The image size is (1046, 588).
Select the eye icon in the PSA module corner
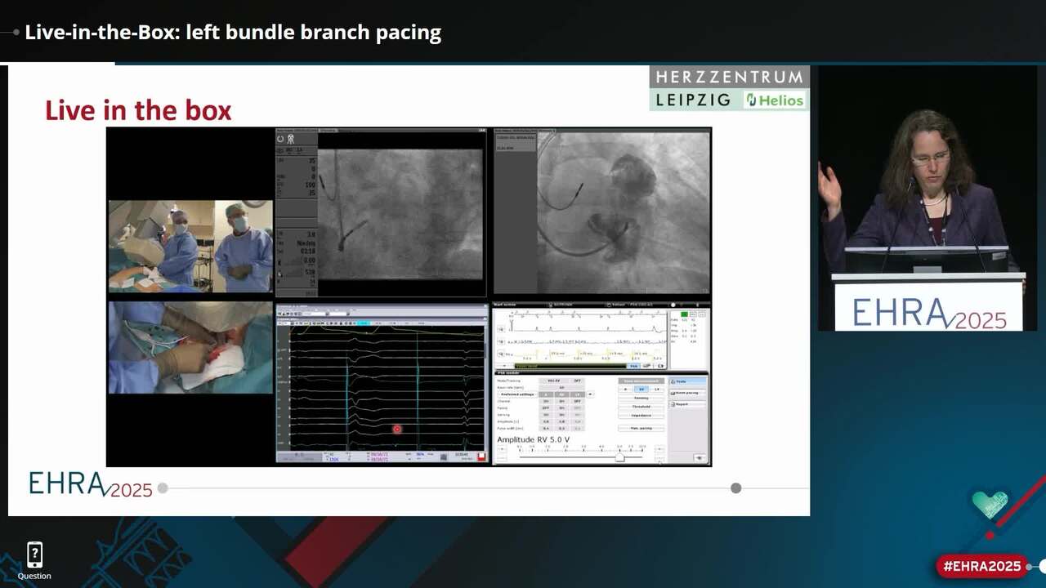700,456
